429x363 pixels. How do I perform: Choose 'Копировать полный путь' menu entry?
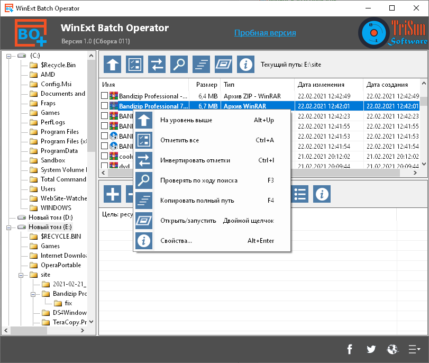pyautogui.click(x=197, y=201)
